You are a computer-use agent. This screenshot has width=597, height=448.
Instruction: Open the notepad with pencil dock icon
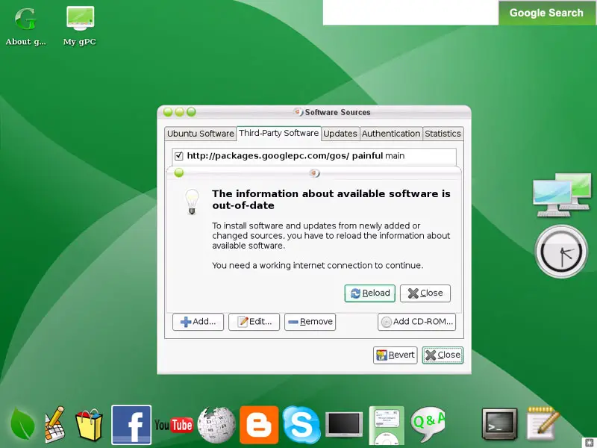point(543,423)
